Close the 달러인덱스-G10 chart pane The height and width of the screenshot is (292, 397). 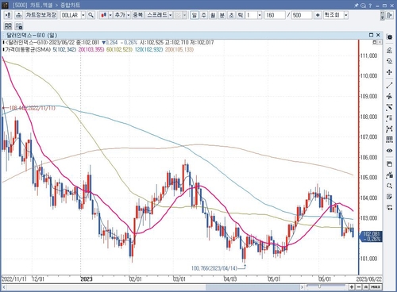pyautogui.click(x=378, y=35)
